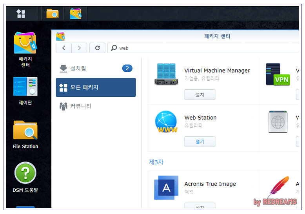
Task: Click the Virtual Machine Manager icon
Action: click(166, 74)
